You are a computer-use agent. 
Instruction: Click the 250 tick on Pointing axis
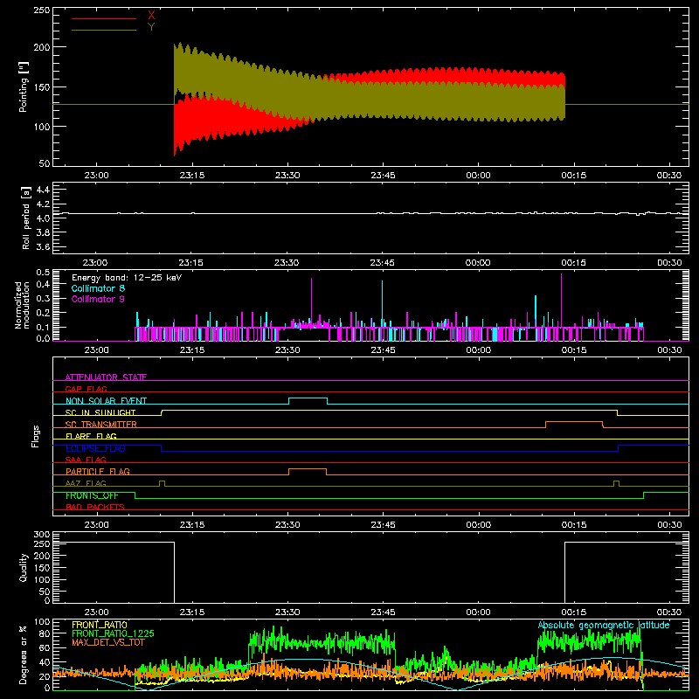click(42, 10)
